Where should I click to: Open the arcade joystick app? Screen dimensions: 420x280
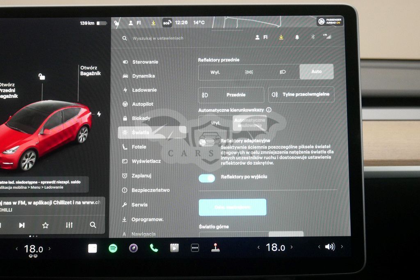215,248
